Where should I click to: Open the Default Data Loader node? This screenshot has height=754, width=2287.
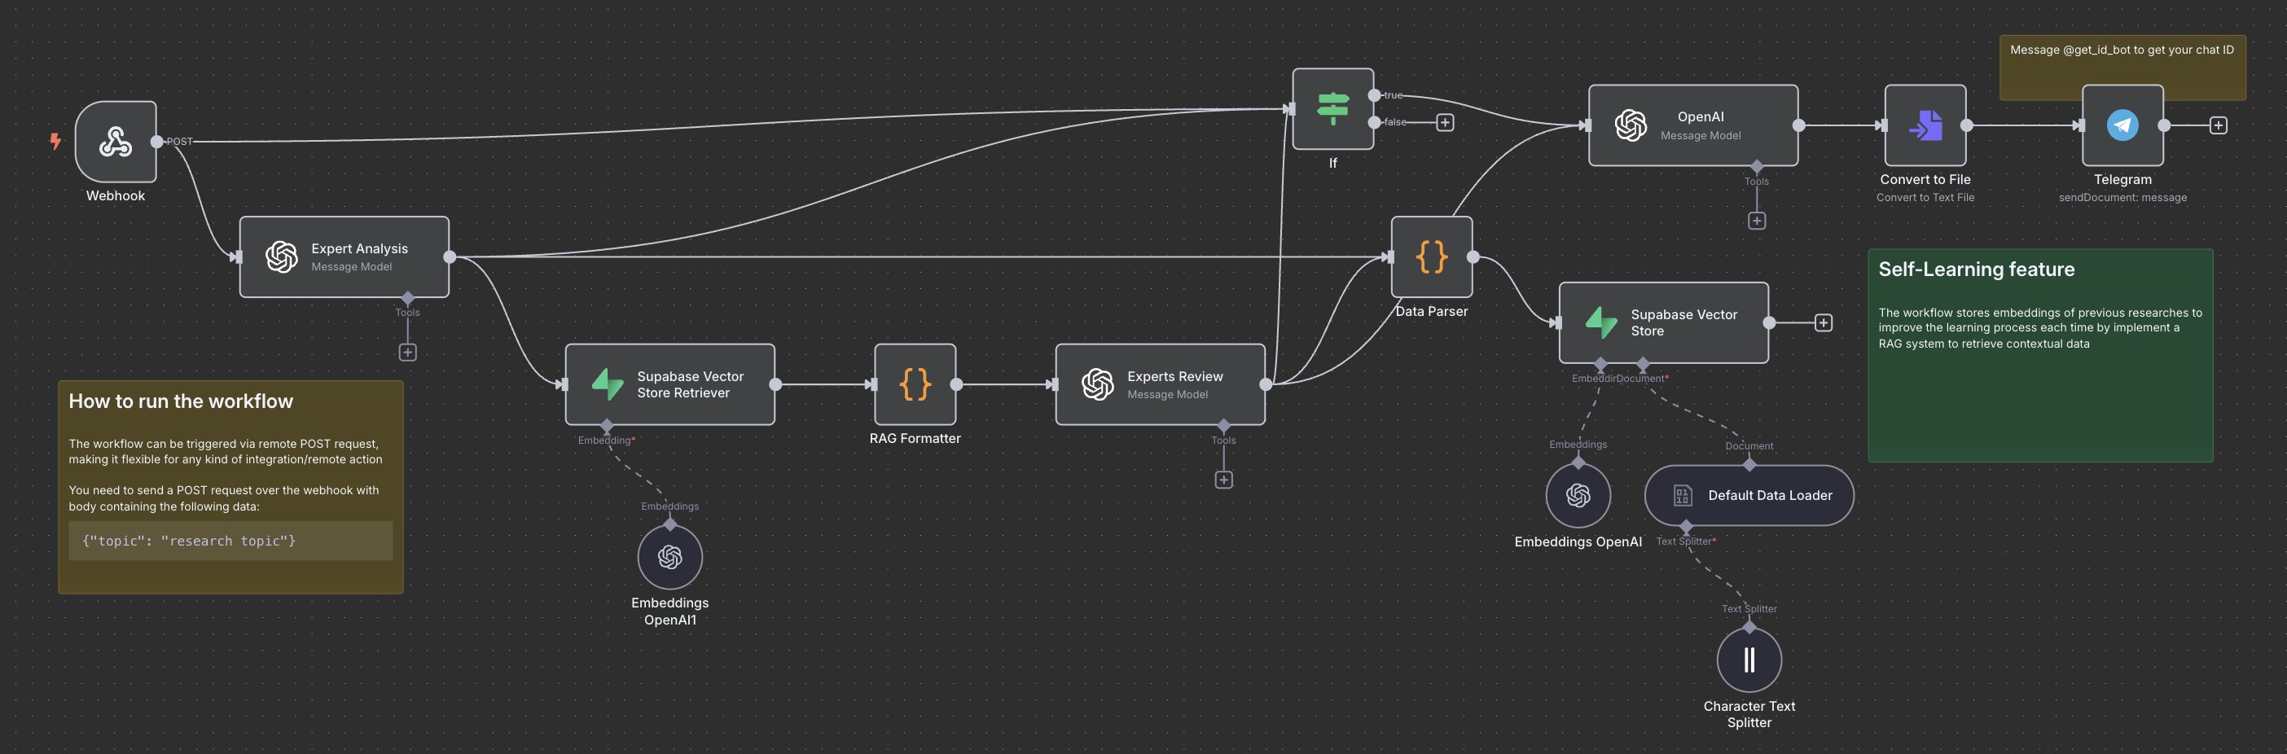tap(1749, 495)
